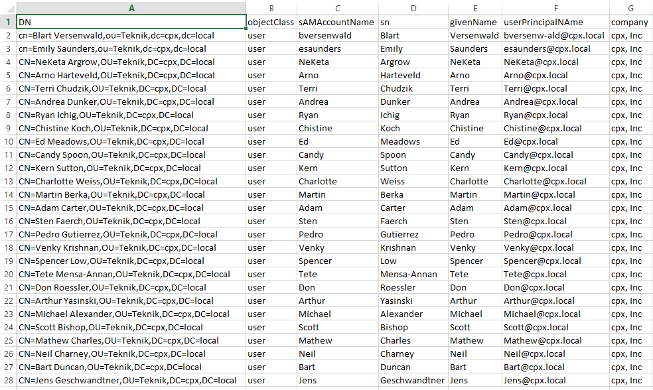The height and width of the screenshot is (390, 653).
Task: Click the surname cell Sutton
Action: pos(413,168)
